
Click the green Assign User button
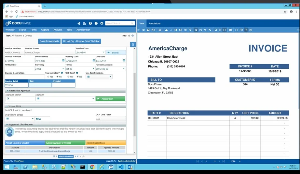(110, 99)
